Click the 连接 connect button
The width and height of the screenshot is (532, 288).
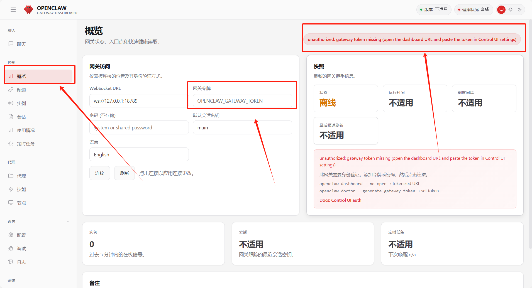click(x=99, y=173)
